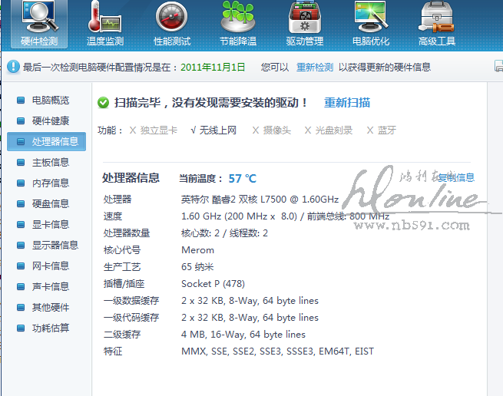Click the partially visible save icon at right
This screenshot has height=396, width=503.
coord(499,66)
